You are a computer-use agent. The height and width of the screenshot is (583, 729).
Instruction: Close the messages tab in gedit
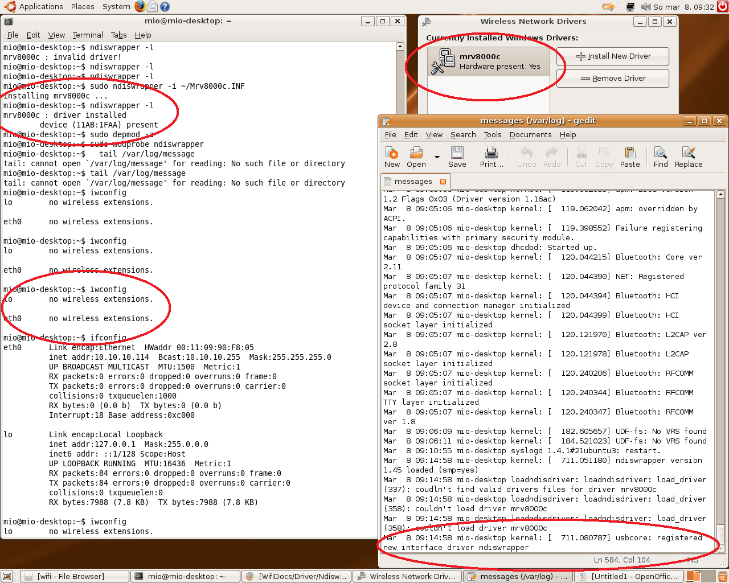(443, 182)
